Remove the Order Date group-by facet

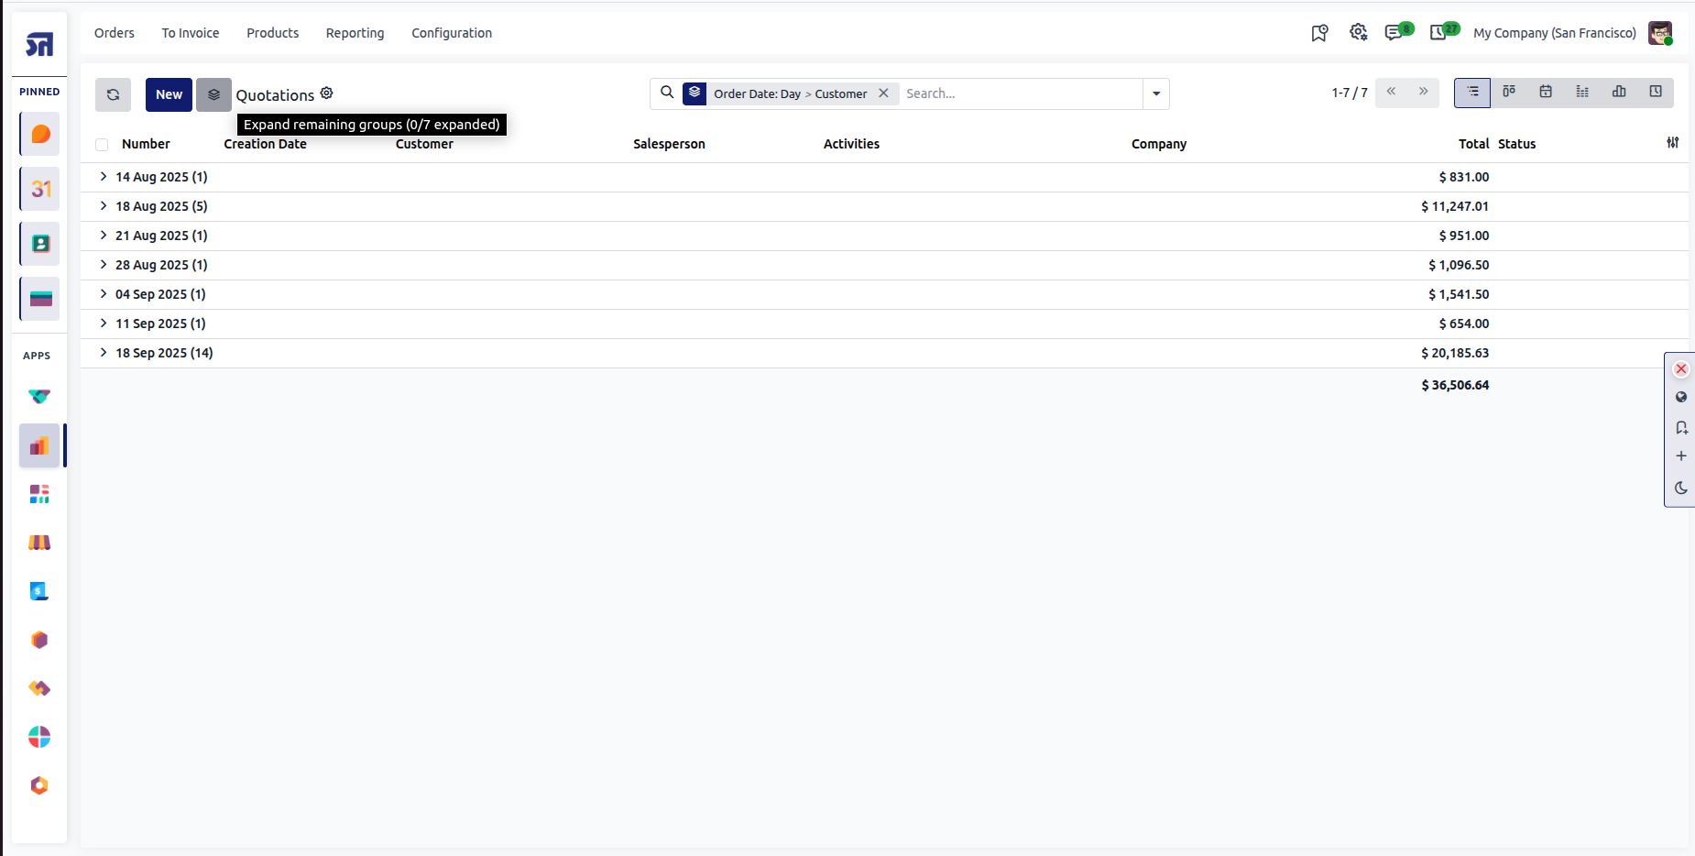[883, 93]
